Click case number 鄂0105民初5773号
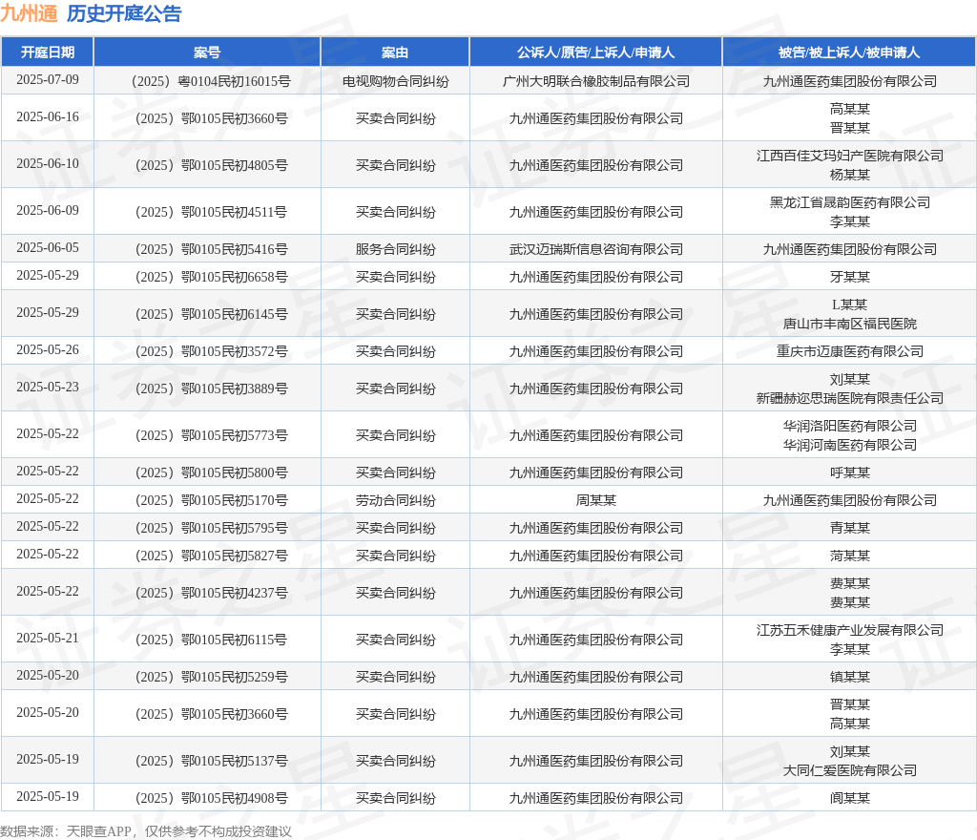Image resolution: width=977 pixels, height=840 pixels. (x=211, y=435)
